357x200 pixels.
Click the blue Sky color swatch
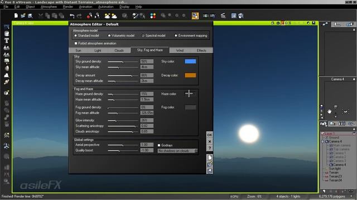190,62
